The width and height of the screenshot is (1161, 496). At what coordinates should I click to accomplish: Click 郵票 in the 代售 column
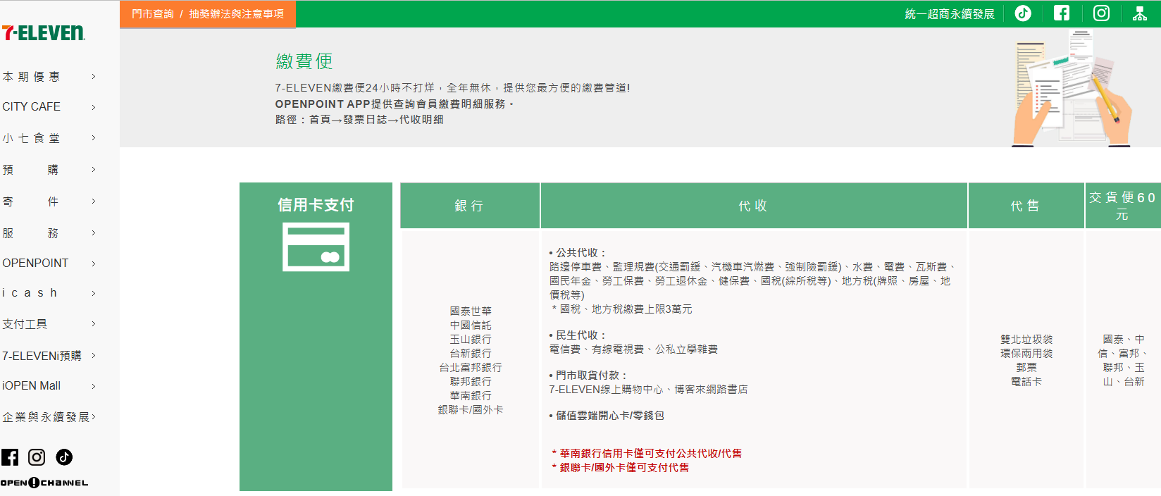1026,367
